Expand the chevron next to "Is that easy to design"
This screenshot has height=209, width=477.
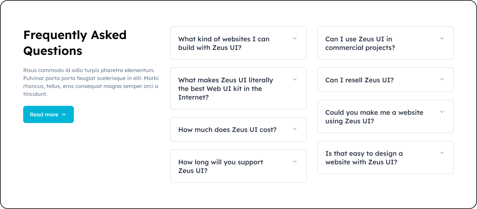click(442, 153)
